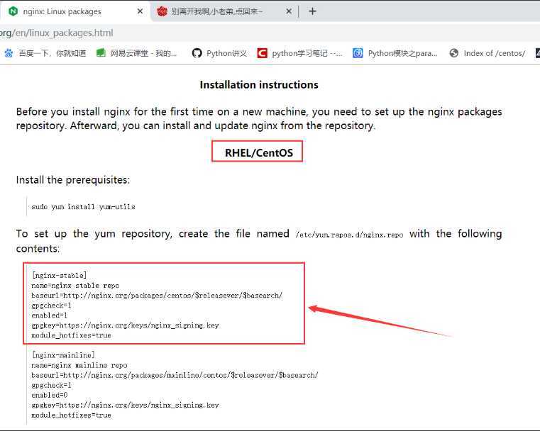Open the Python模块之para... bookmark

coord(402,53)
